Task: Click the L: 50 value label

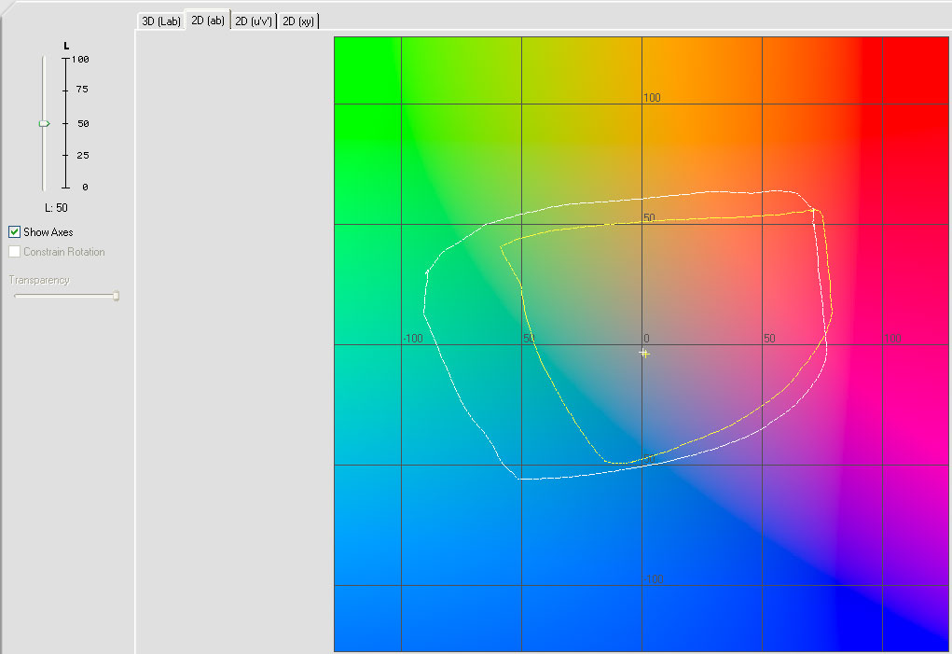Action: [57, 208]
